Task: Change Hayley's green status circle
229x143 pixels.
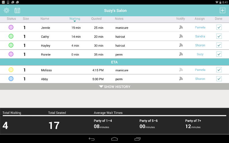Action: (11, 45)
